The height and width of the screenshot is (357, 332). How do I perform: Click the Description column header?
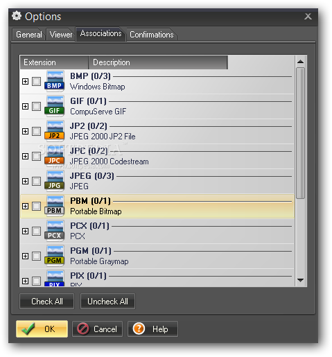pos(158,62)
